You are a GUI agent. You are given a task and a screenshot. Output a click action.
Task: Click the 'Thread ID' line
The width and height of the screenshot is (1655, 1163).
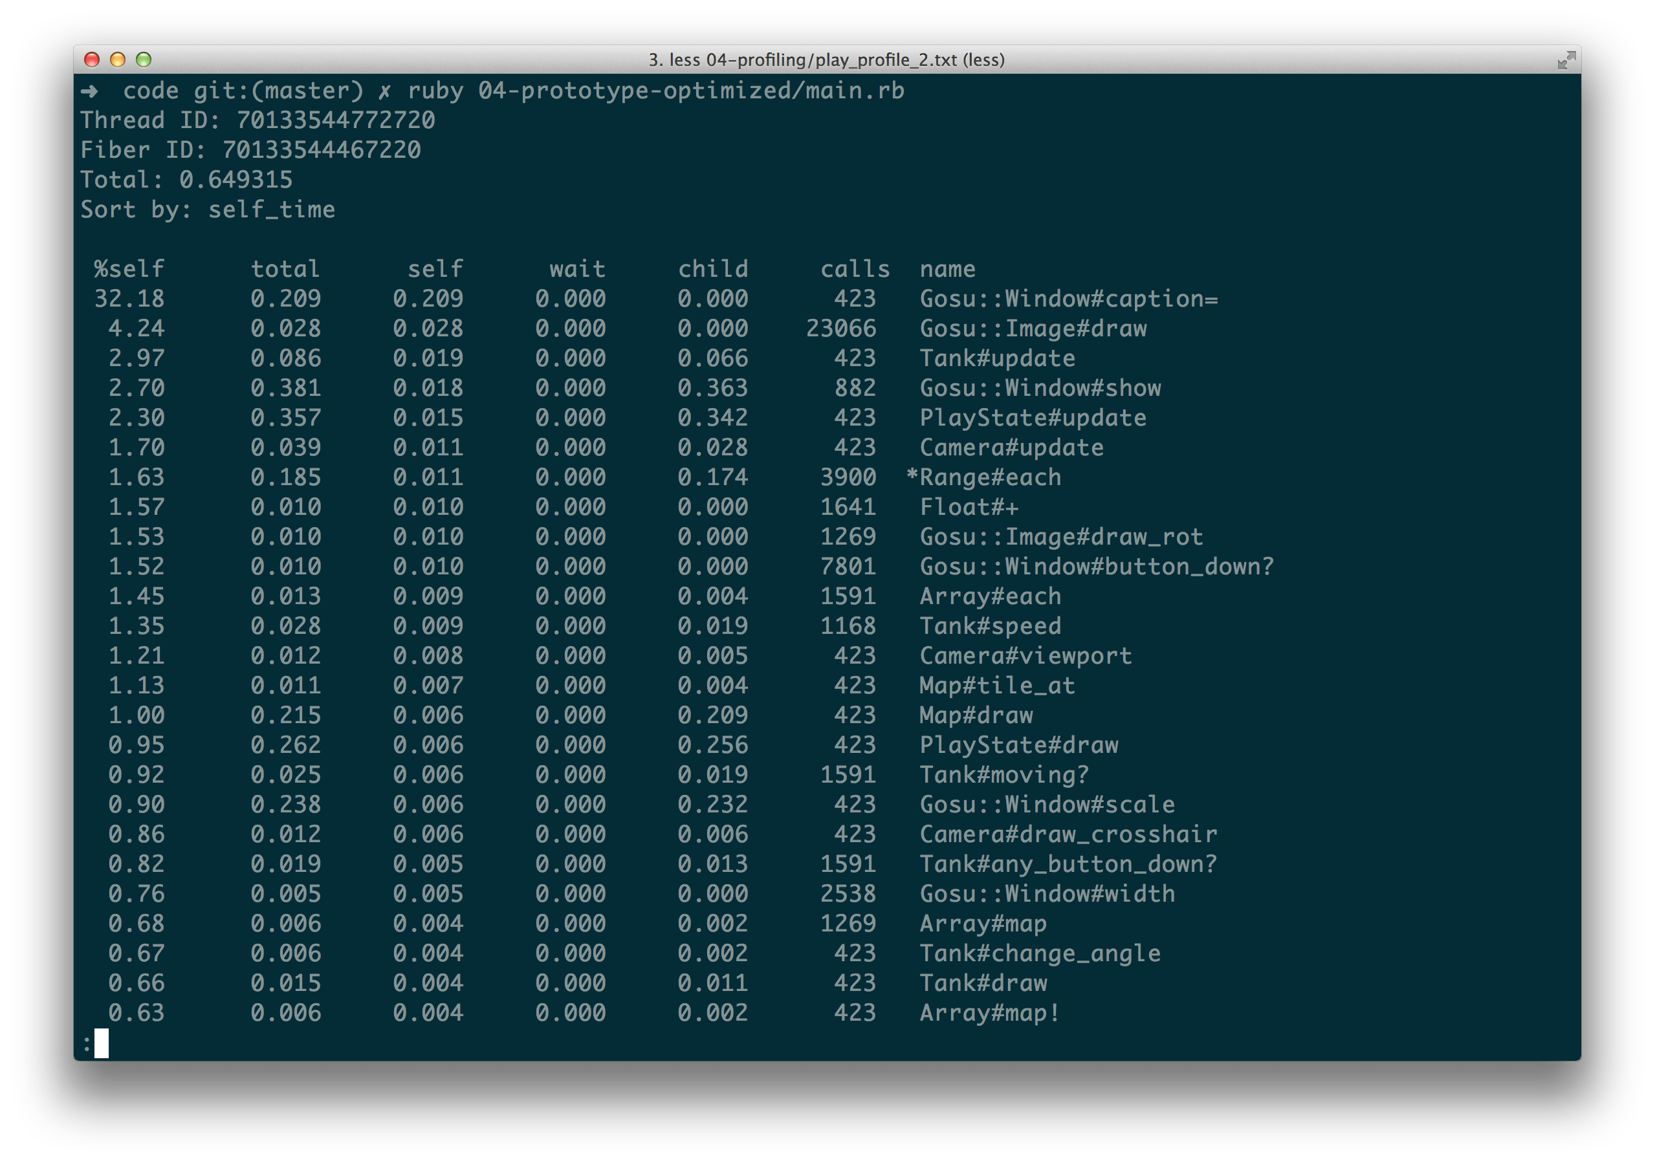258,120
